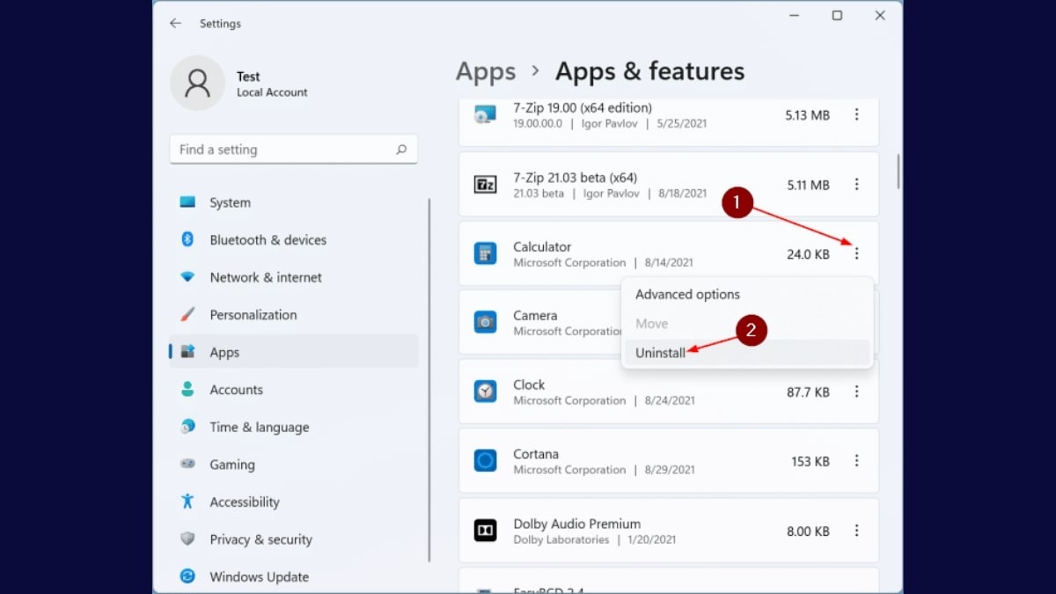The image size is (1056, 594).
Task: Click the 5.13 MB size value
Action: [807, 114]
